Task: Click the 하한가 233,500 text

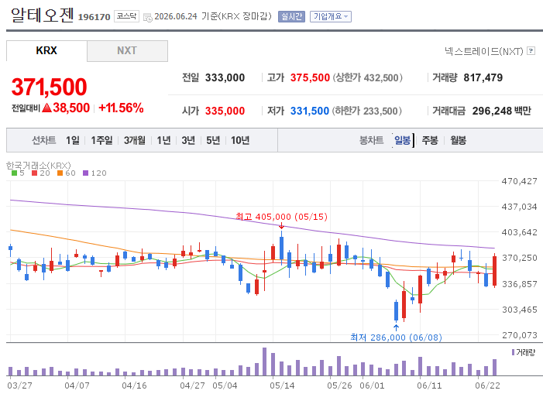Action: (x=367, y=111)
